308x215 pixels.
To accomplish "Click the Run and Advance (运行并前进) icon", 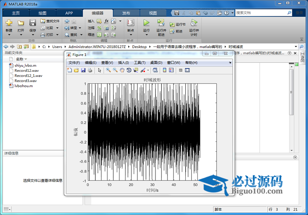I will (x=161, y=23).
